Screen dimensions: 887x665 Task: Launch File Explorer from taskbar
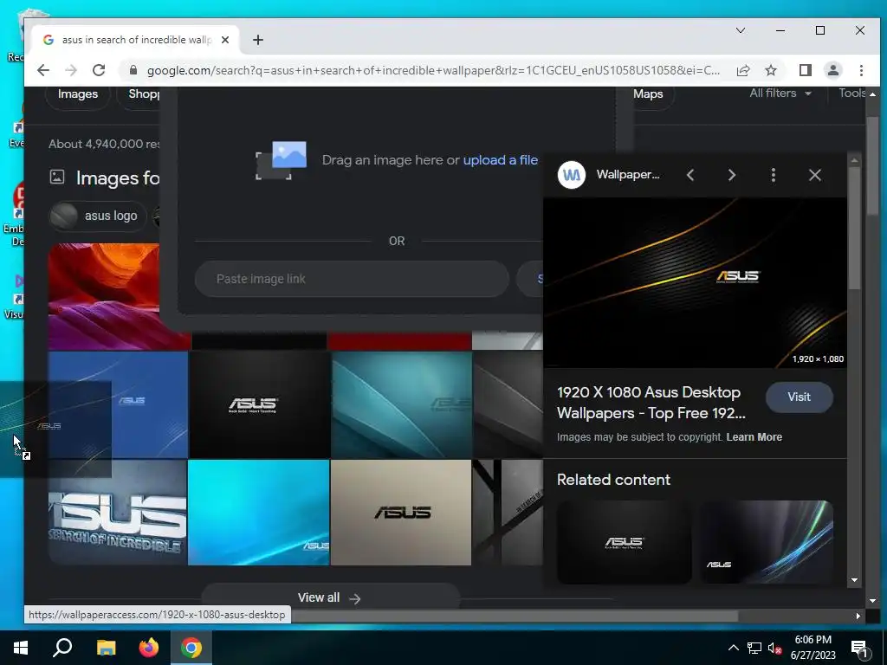[106, 648]
